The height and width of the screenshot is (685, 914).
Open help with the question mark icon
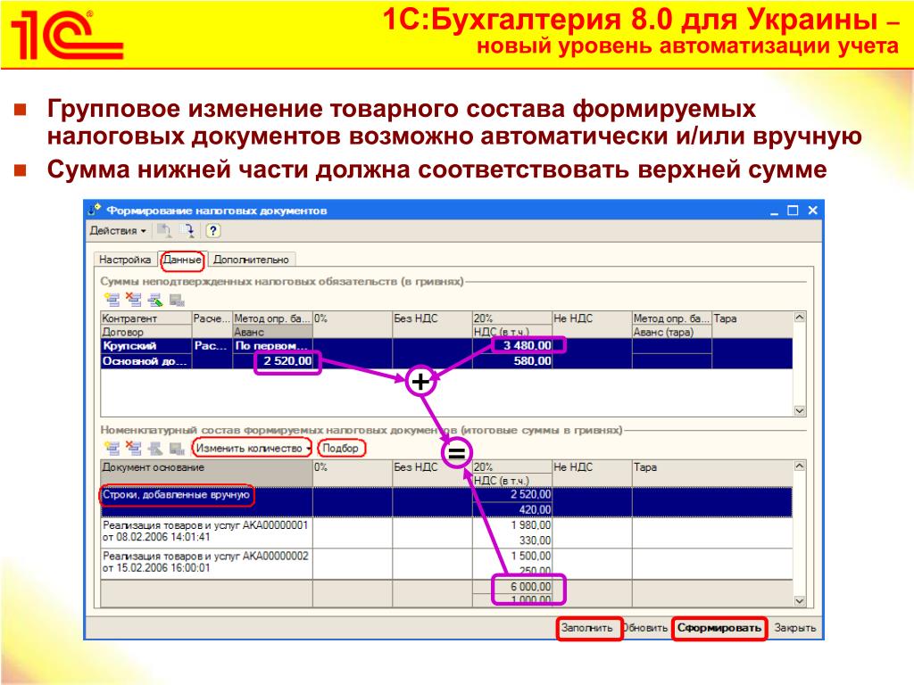pos(213,231)
